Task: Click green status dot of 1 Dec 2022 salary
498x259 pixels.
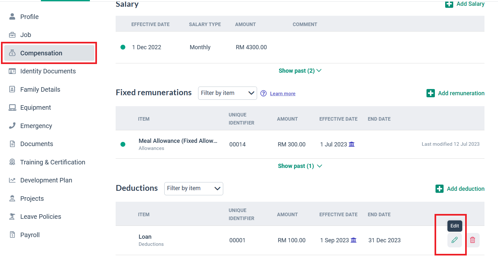Action: coord(123,47)
